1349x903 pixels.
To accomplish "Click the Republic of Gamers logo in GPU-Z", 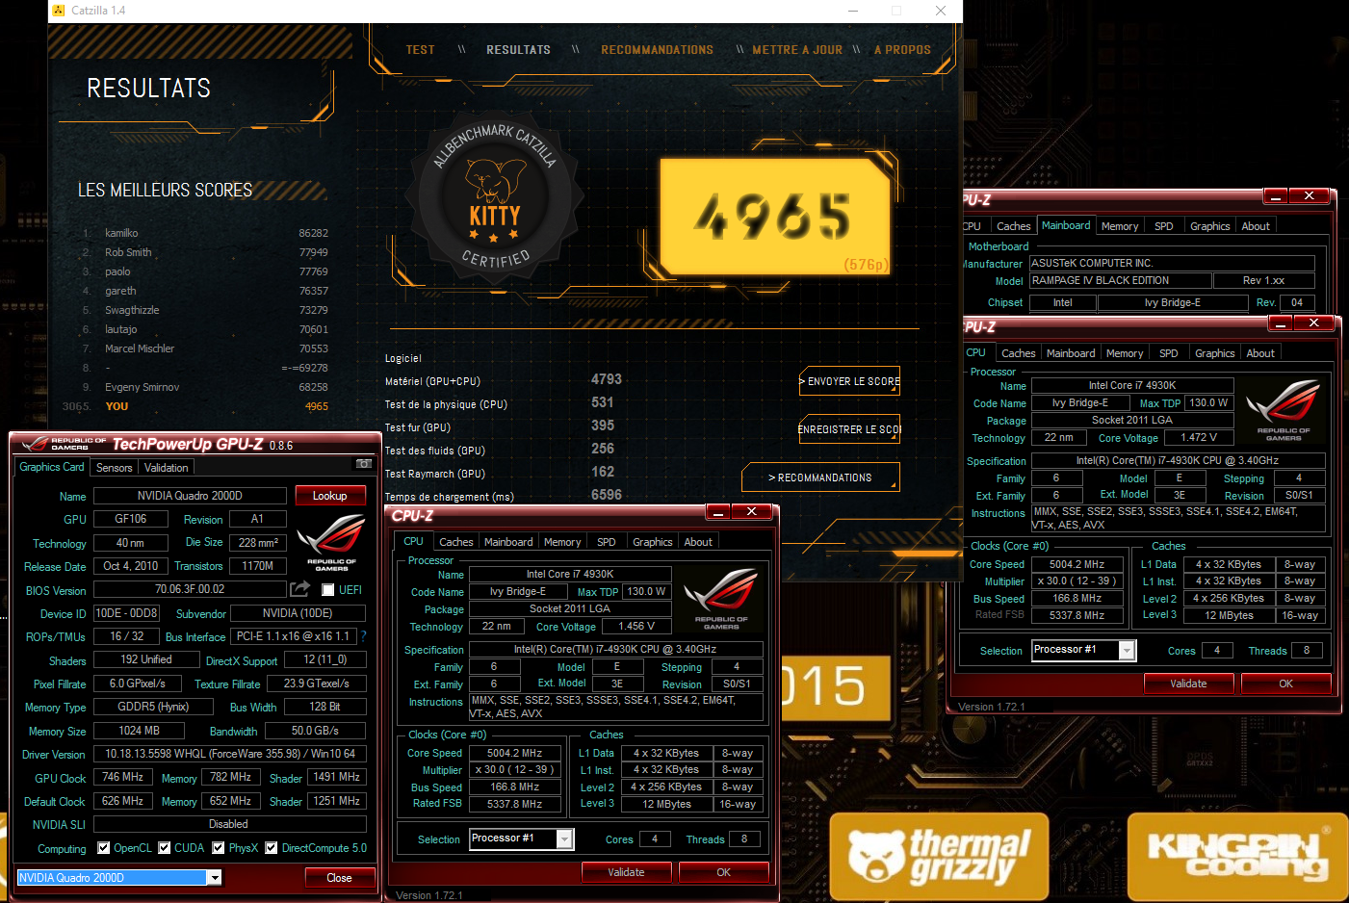I will [331, 542].
